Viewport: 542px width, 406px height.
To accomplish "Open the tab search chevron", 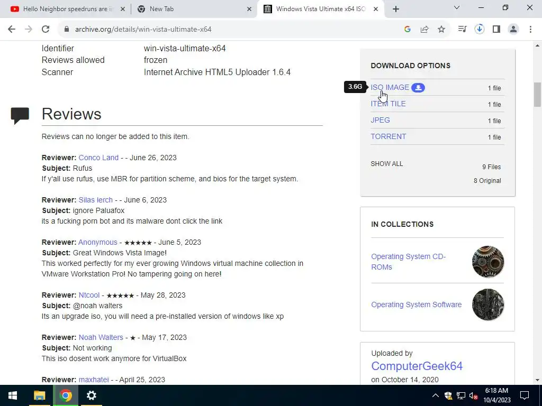I will click(x=457, y=7).
